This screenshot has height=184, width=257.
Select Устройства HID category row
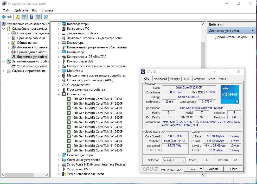click(x=97, y=164)
